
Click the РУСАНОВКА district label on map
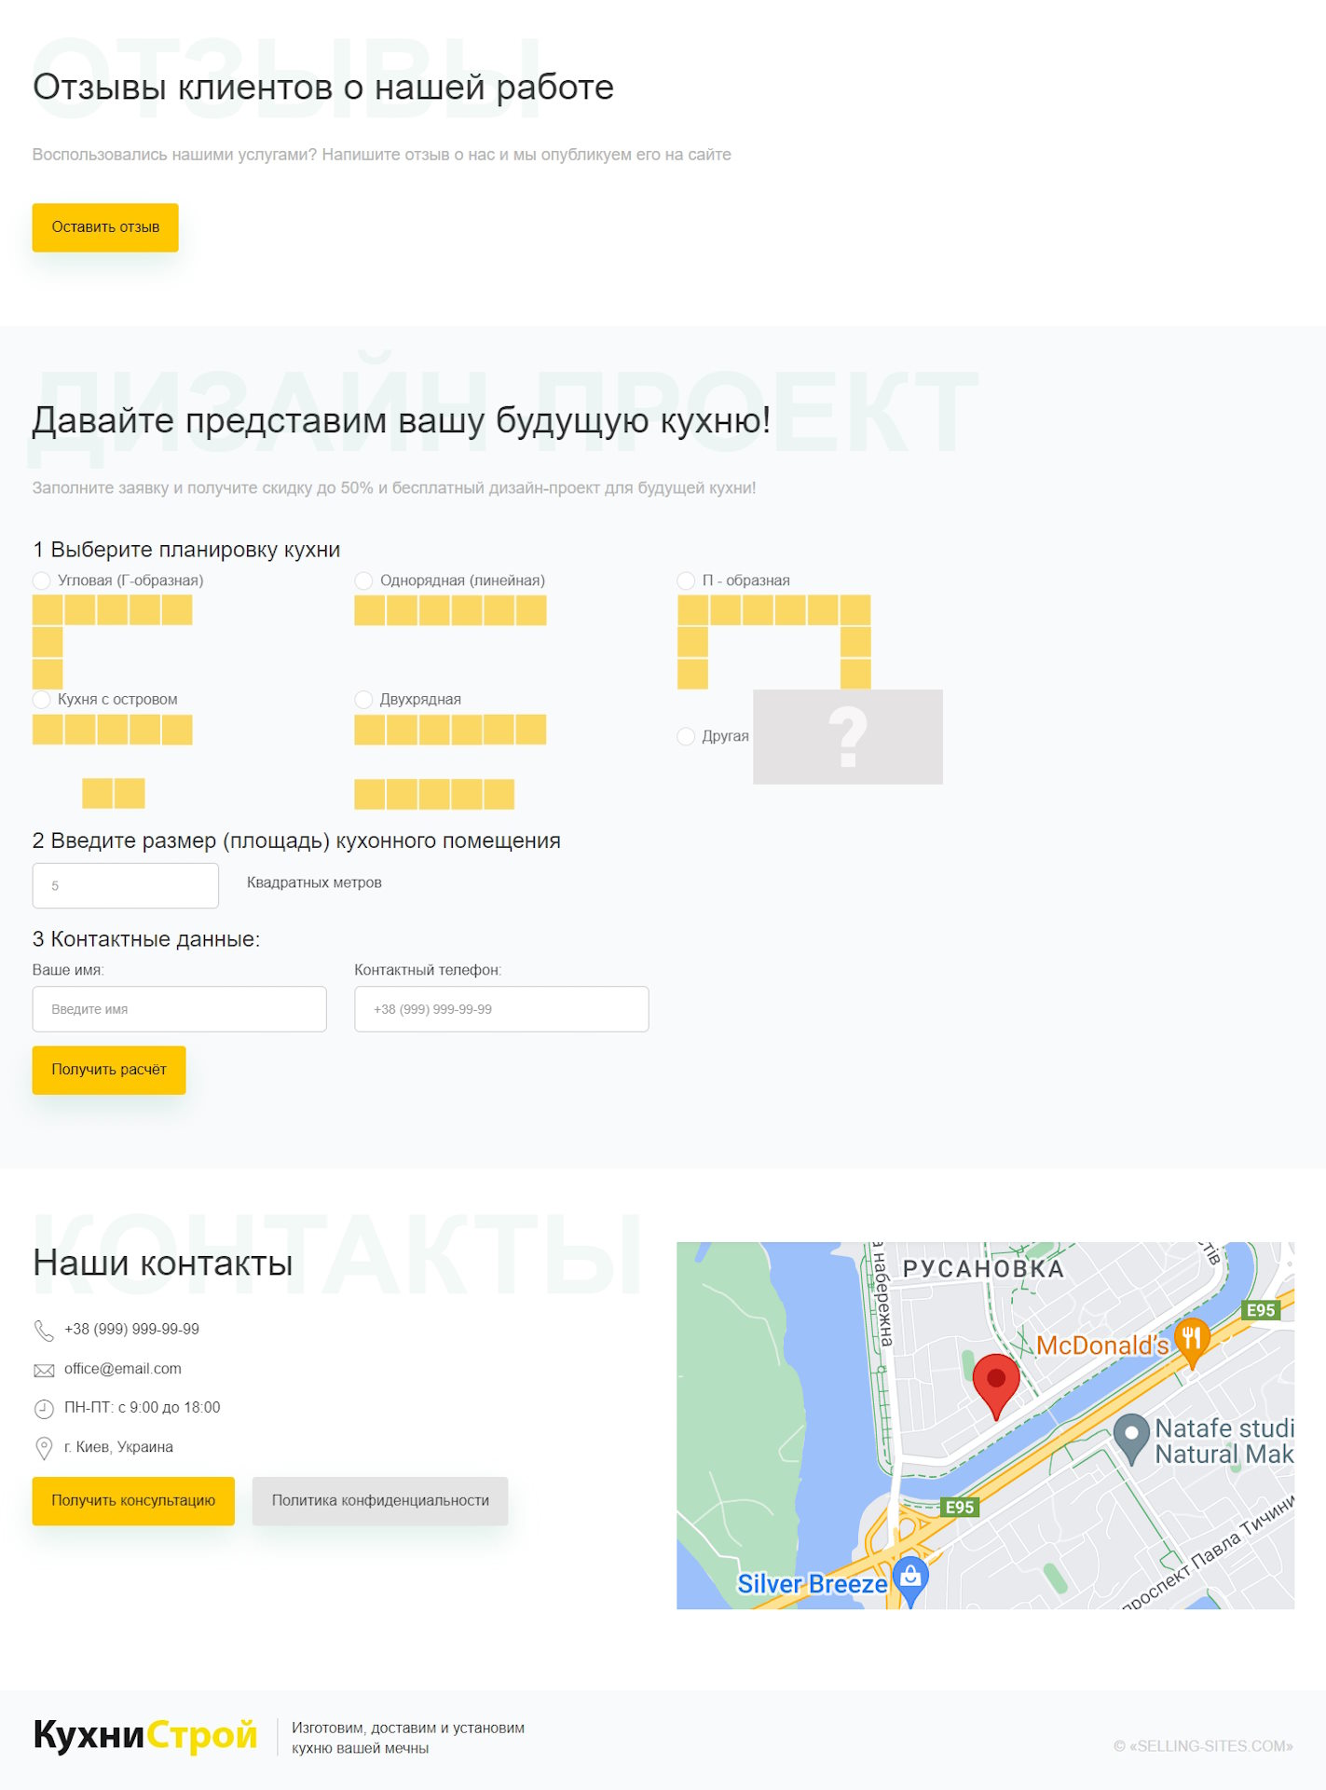point(983,1269)
